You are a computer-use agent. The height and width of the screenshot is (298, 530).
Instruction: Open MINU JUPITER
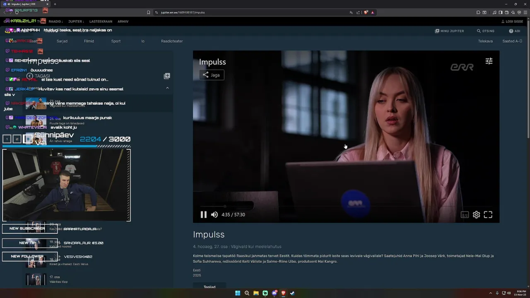point(450,31)
